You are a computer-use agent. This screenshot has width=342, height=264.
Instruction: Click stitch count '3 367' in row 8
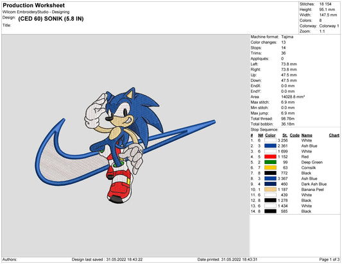[282, 179]
